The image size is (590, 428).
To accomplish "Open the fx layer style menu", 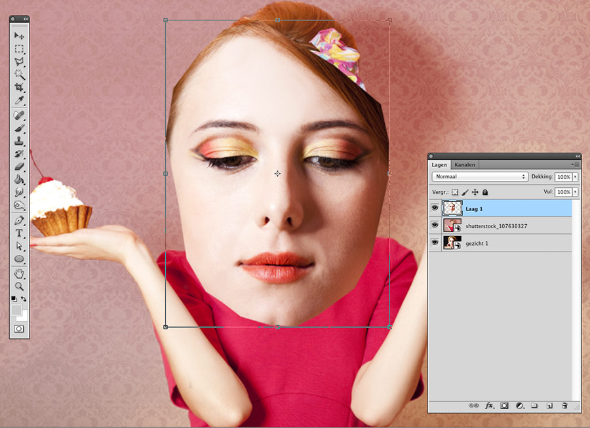I will 489,406.
